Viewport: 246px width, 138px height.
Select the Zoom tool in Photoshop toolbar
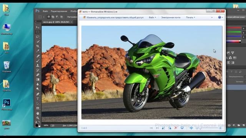click(x=38, y=118)
